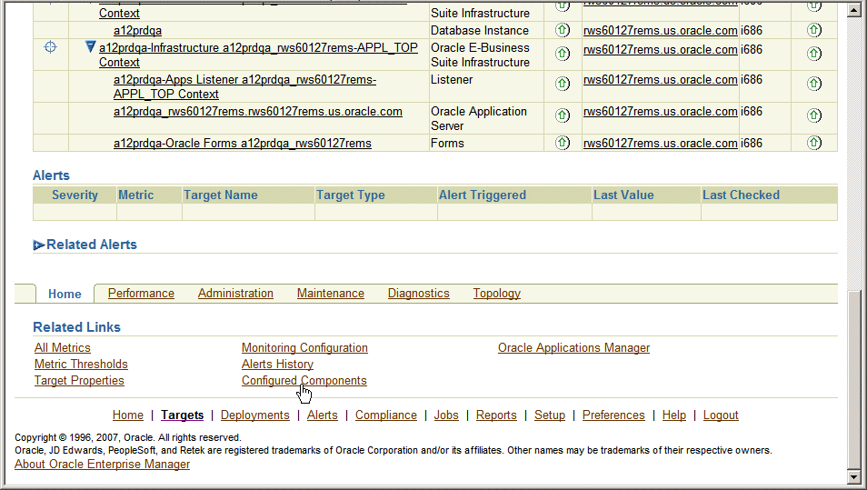This screenshot has width=867, height=490.
Task: Click Oracle Application Server row status icon beside host
Action: pos(563,115)
